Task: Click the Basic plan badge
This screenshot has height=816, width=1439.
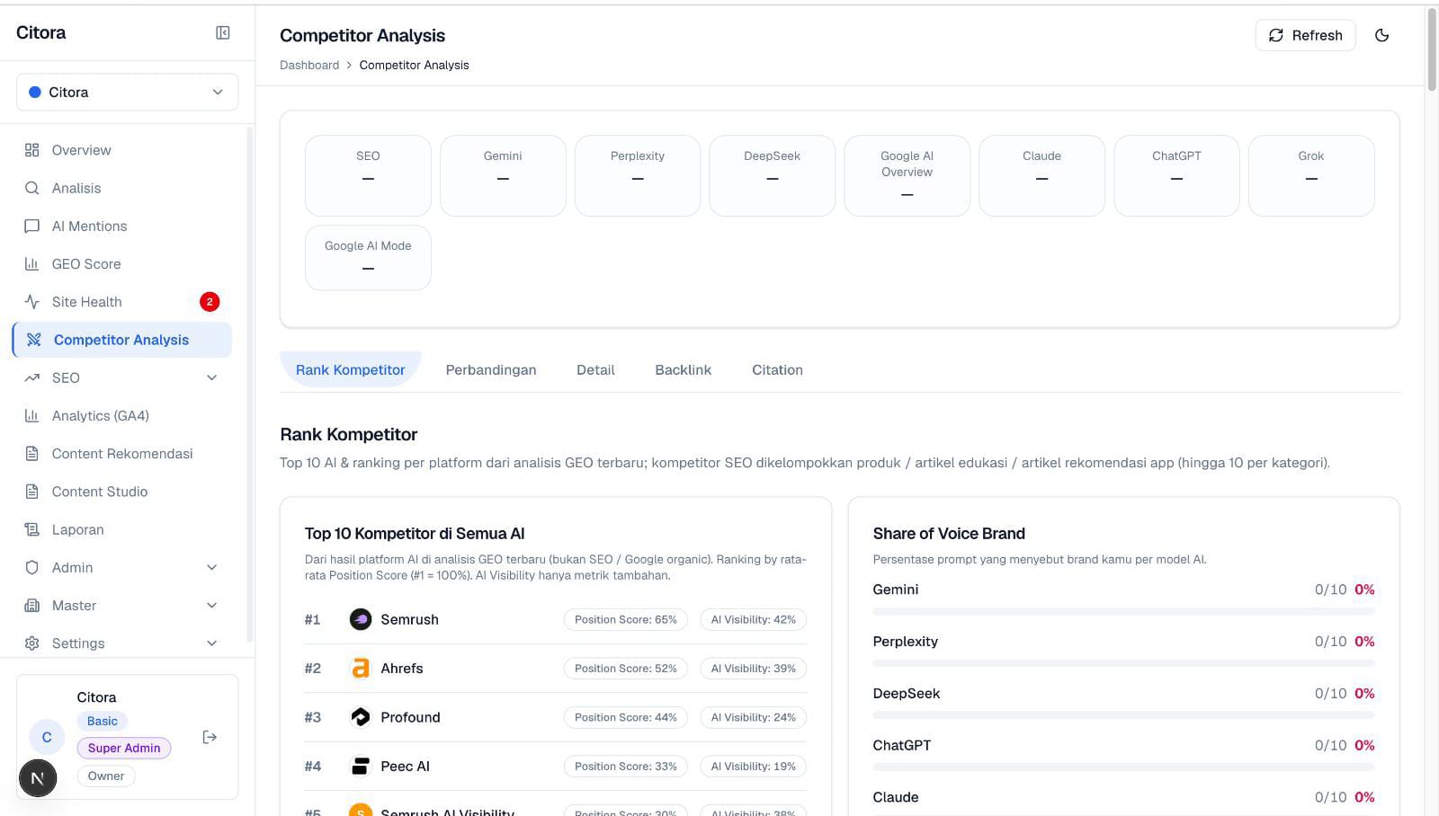Action: [x=103, y=721]
